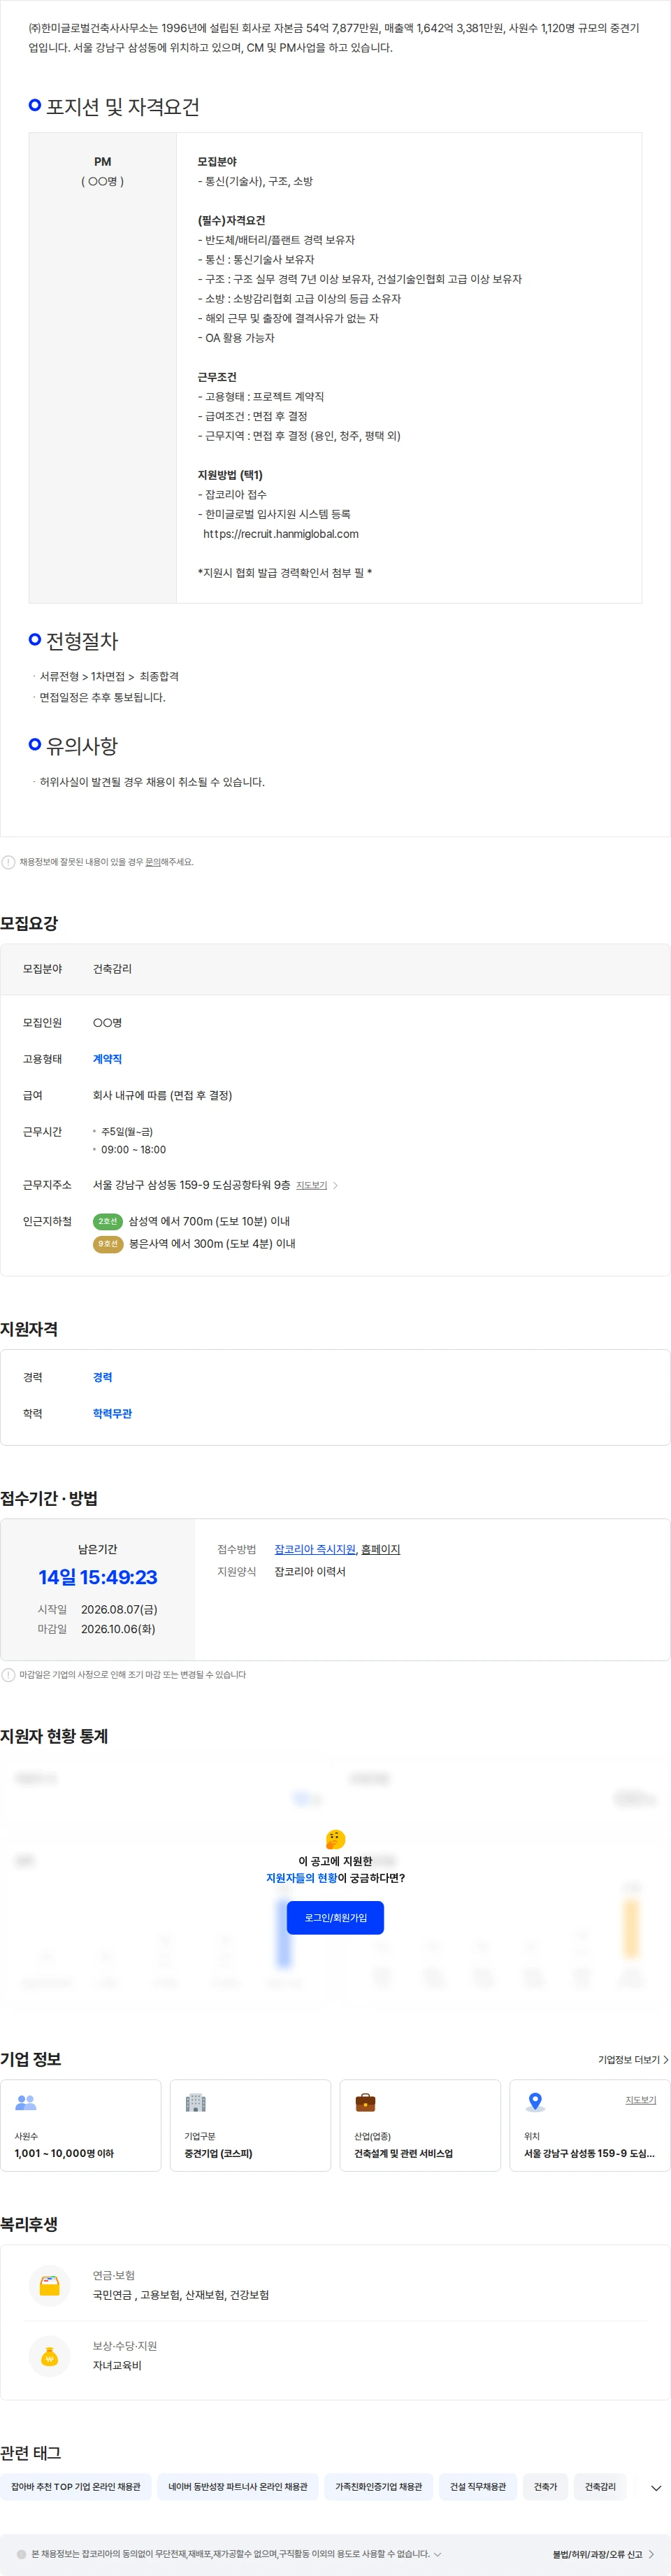Click the info icon beside 본 채용정보는 footer notice

pyautogui.click(x=21, y=2554)
